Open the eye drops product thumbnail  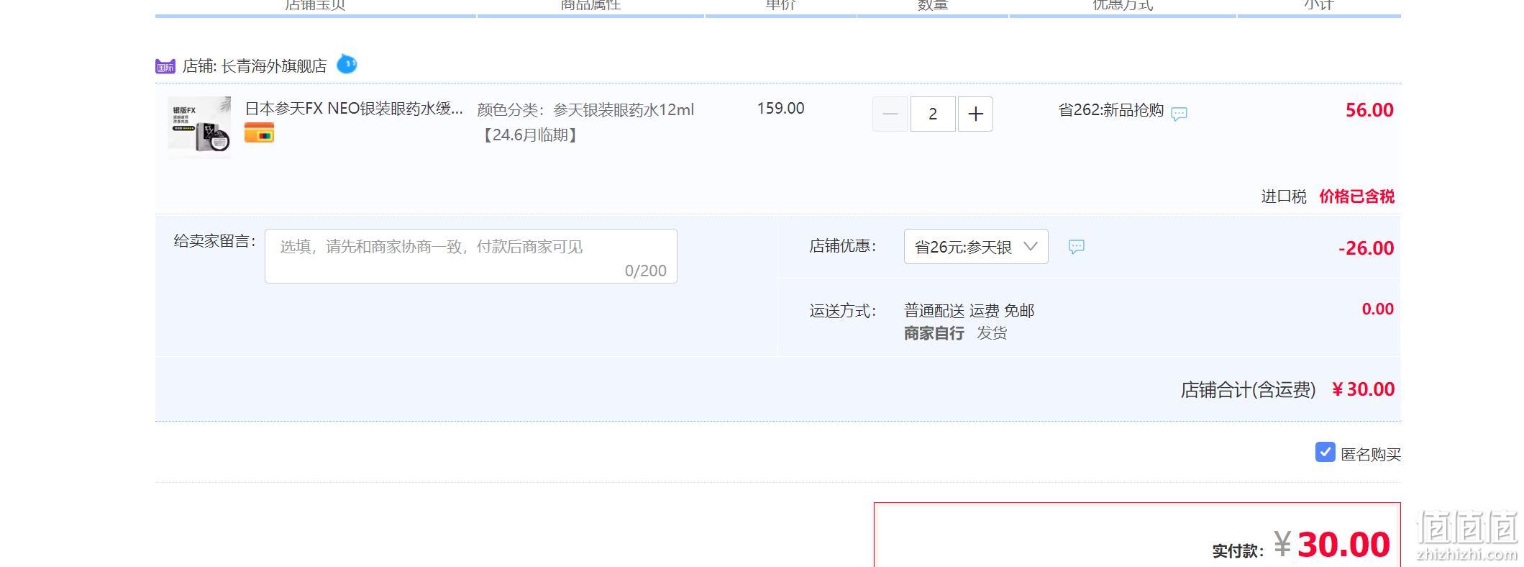(x=199, y=127)
